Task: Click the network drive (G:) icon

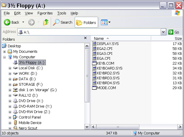Action: (x=15, y=90)
